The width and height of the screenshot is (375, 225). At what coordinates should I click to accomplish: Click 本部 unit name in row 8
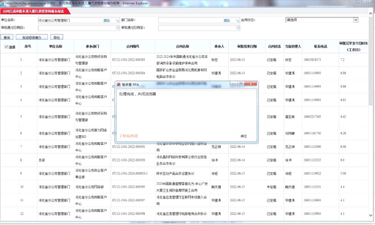[x=42, y=160]
